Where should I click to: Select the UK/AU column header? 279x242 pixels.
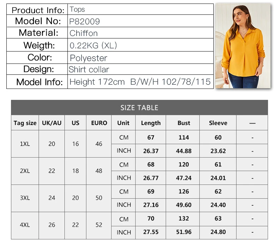[52, 123]
